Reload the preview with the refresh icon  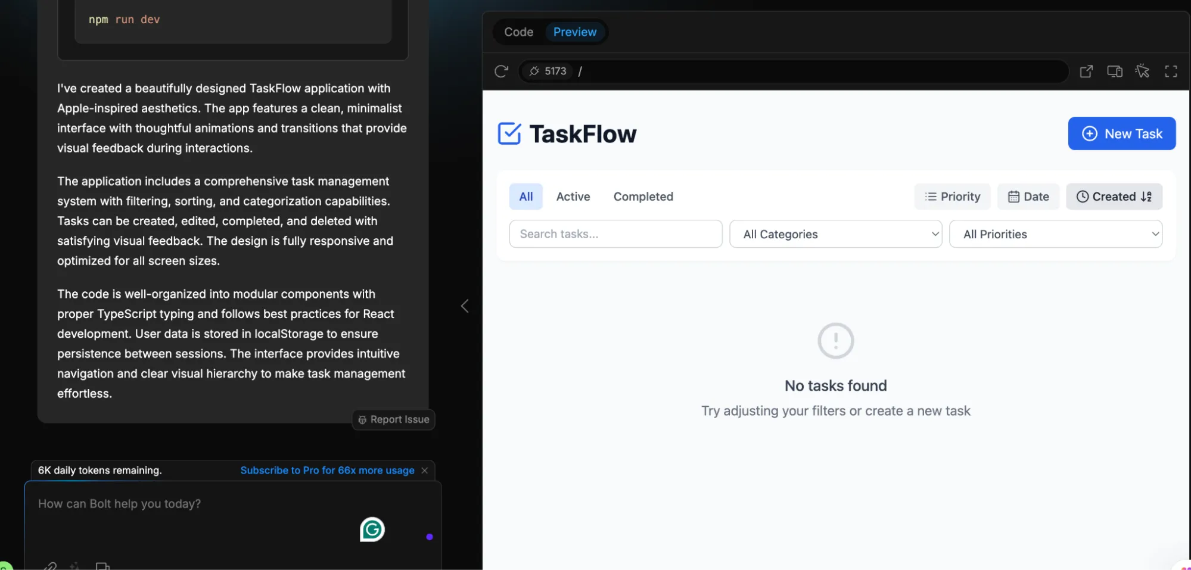coord(501,71)
